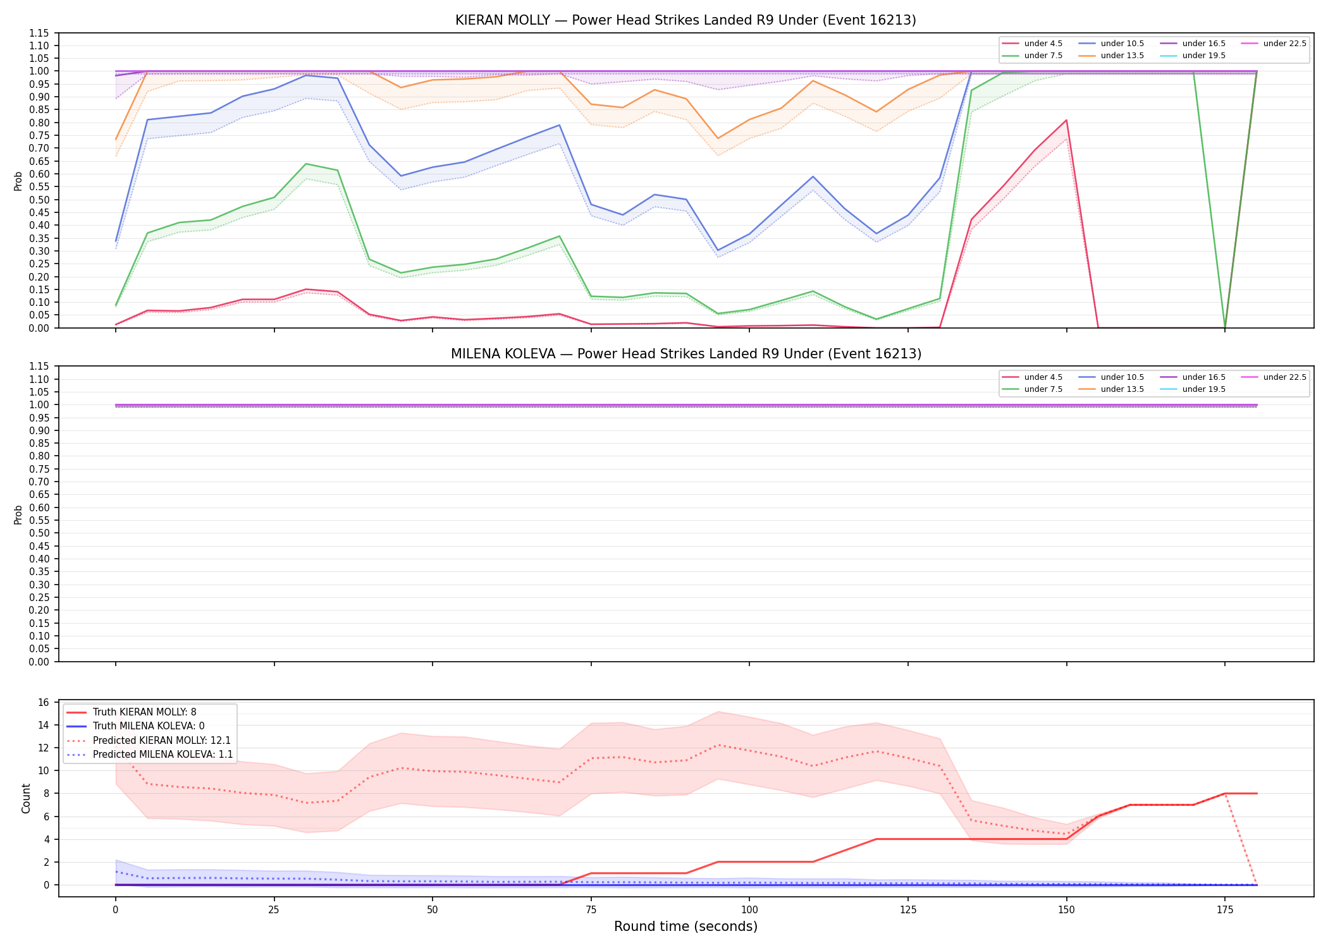Select 'under 22.5' in MILENA KOLEVA chart legend

[1274, 377]
